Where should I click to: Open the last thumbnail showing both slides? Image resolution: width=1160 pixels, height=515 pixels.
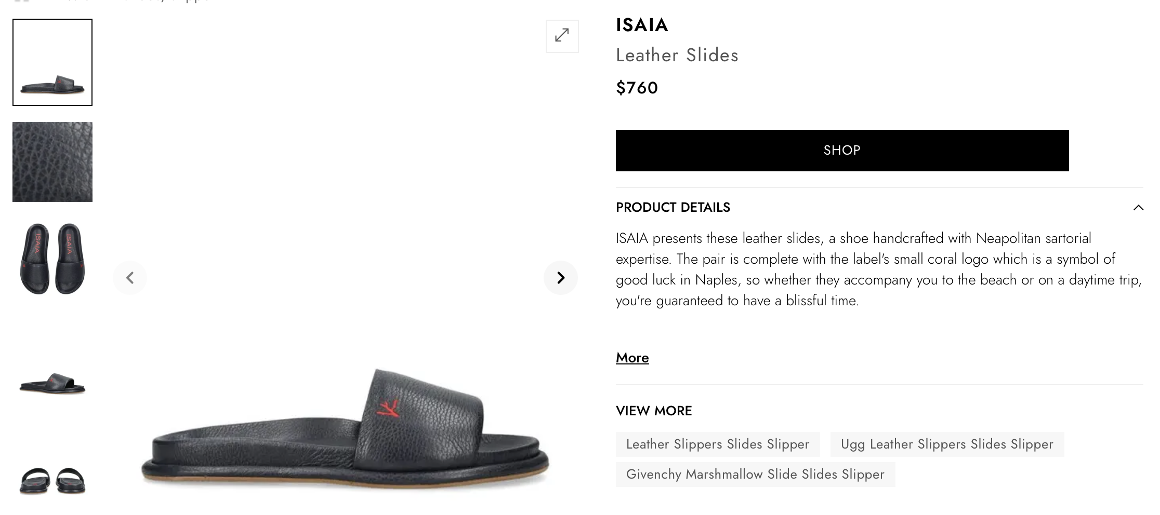[x=52, y=480]
